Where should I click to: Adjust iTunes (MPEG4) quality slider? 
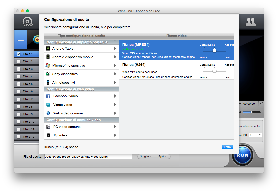pos(214,51)
